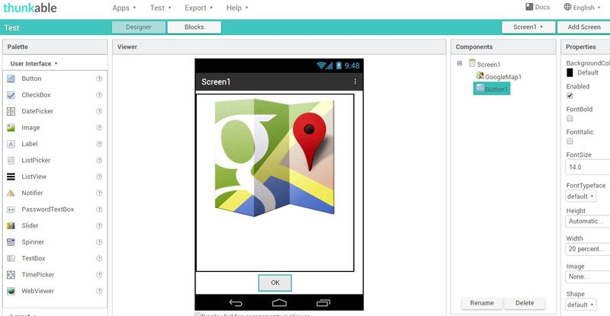Viewport: 610px width, 316px height.
Task: Collapse the Screen1 tree node
Action: coord(460,63)
